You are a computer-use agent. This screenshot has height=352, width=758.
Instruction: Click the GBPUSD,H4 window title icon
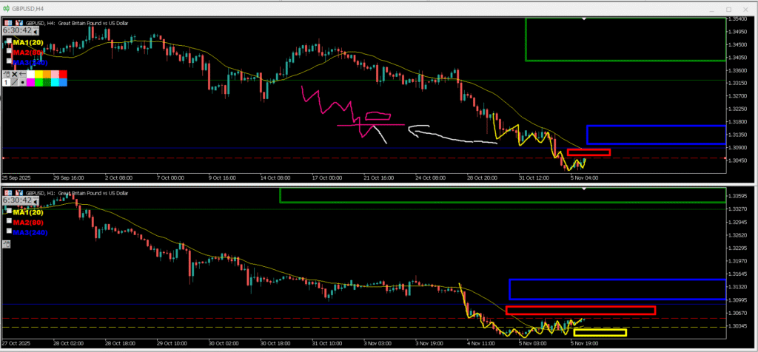coord(6,6)
